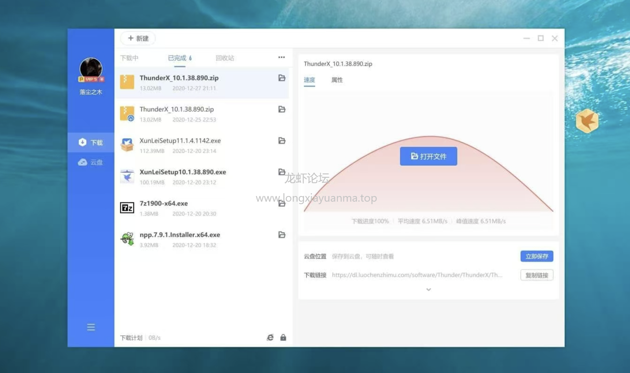Minimize the Thunder window
Viewport: 630px width, 373px height.
click(527, 38)
